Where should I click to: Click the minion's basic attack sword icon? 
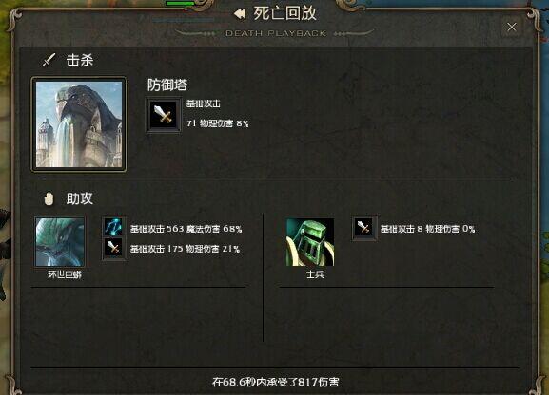pos(364,228)
